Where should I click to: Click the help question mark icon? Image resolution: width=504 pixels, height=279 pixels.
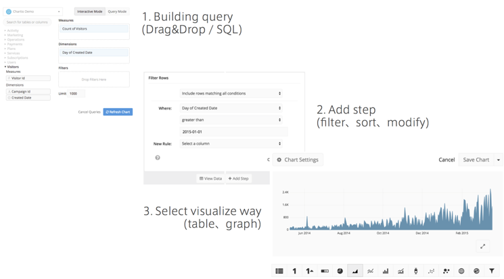tap(158, 157)
